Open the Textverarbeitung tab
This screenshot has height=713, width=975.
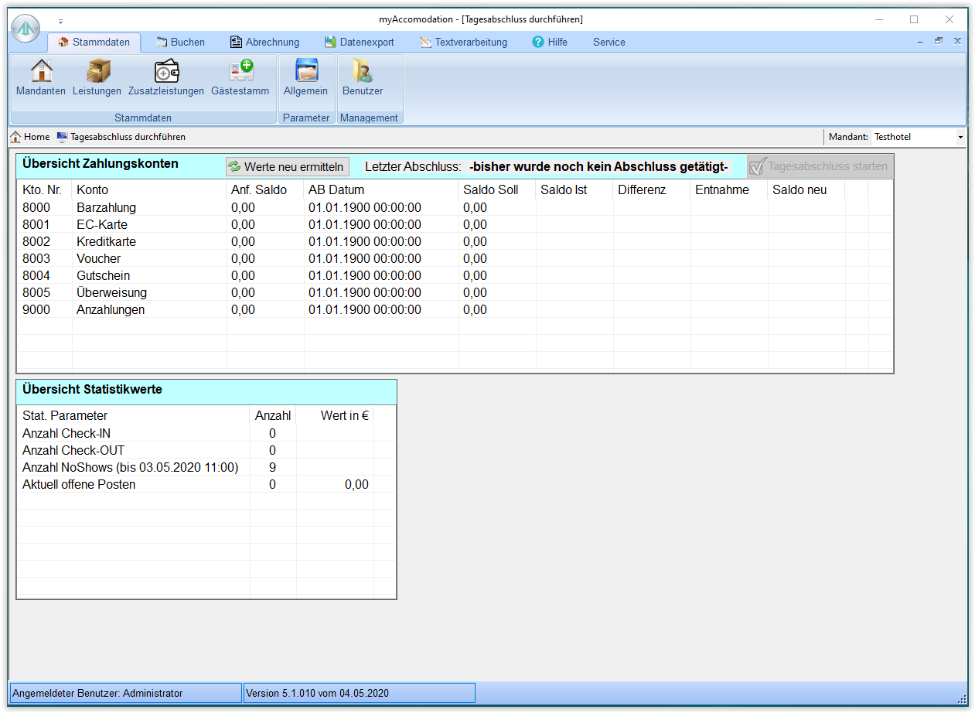click(463, 43)
